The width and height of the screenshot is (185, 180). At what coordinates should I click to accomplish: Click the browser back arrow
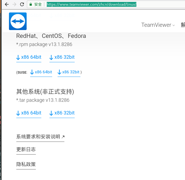(x=7, y=4)
